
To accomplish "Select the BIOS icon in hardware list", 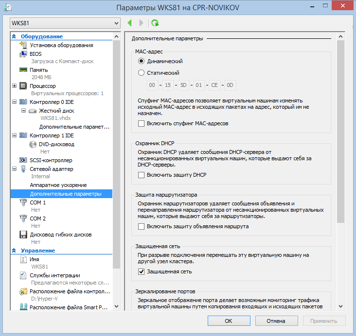I will [23, 54].
